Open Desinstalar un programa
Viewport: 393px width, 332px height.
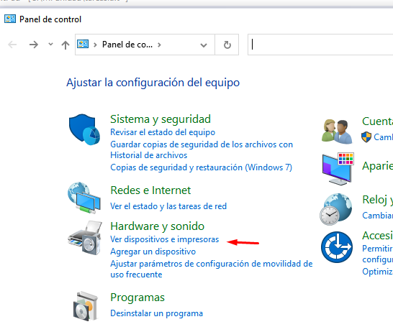(x=157, y=313)
